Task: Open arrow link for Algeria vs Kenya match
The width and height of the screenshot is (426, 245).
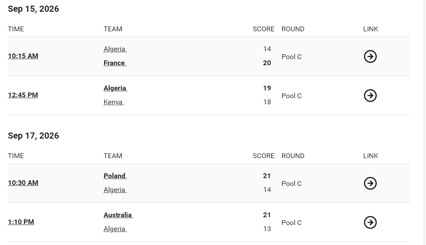Action: point(370,96)
